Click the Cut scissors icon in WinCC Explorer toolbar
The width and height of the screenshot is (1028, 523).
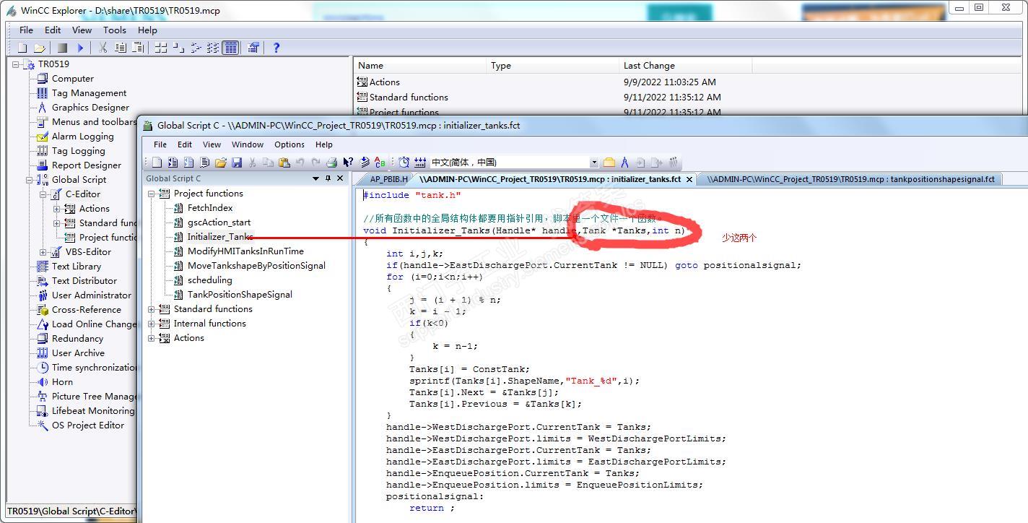tap(103, 48)
